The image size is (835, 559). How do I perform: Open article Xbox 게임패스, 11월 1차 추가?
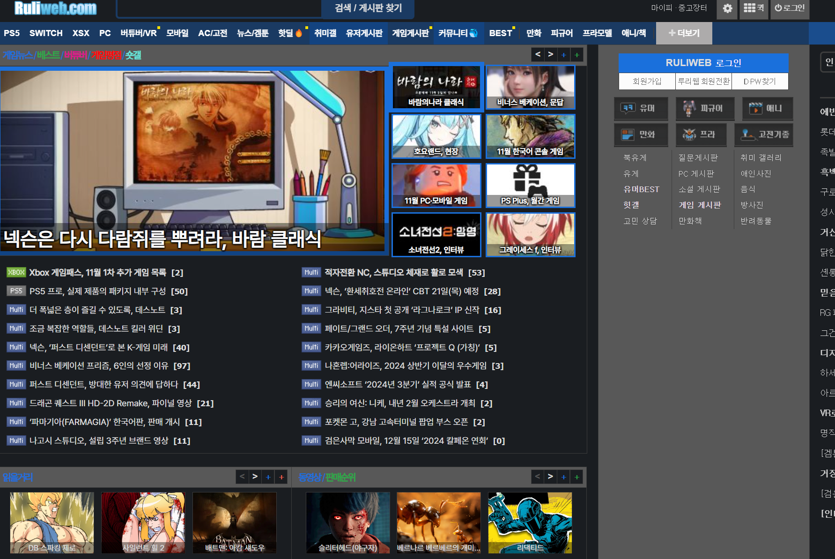point(97,273)
